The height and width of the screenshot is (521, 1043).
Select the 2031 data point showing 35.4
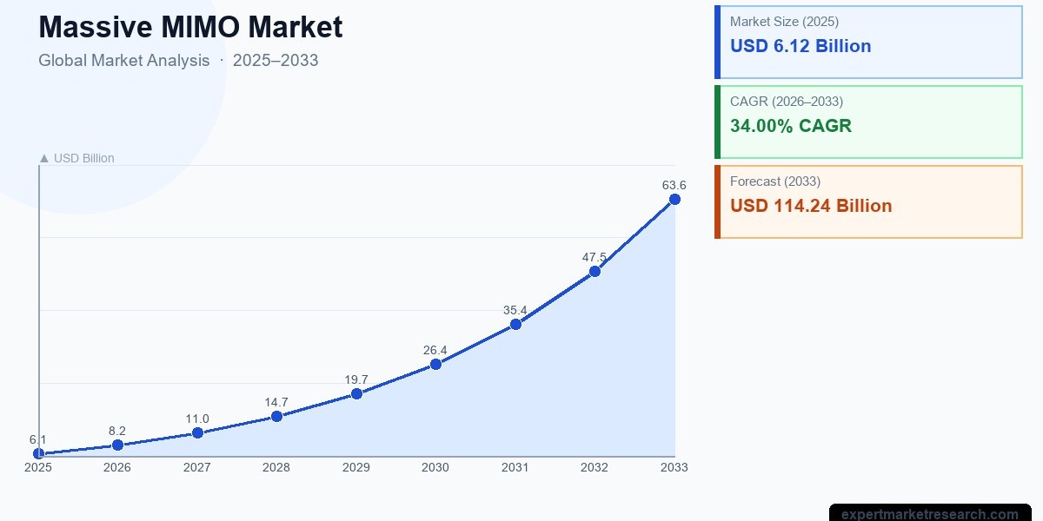pos(515,323)
